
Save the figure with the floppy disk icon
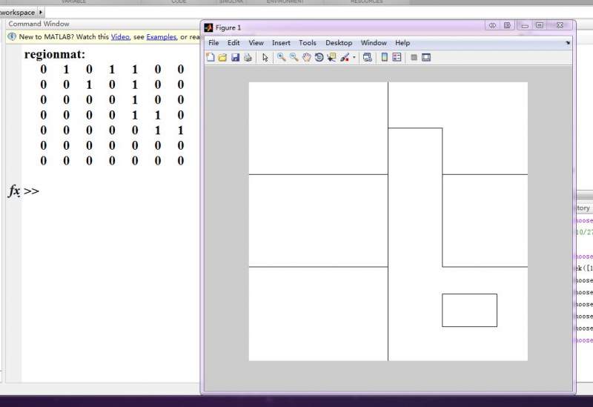tap(235, 57)
